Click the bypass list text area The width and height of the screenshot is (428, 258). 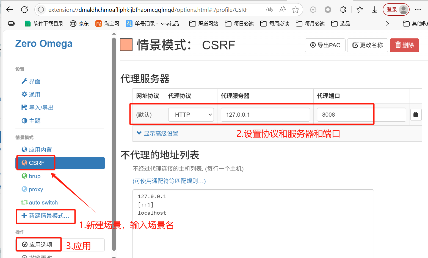pyautogui.click(x=253, y=224)
